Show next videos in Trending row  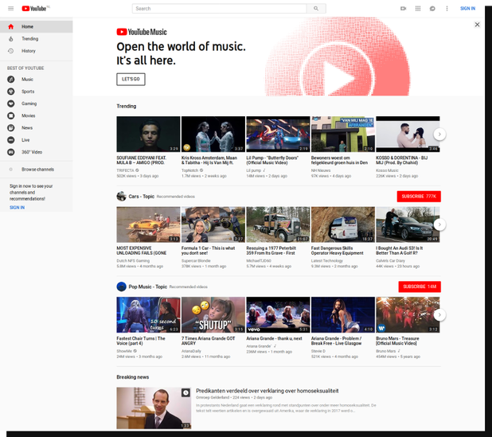439,135
